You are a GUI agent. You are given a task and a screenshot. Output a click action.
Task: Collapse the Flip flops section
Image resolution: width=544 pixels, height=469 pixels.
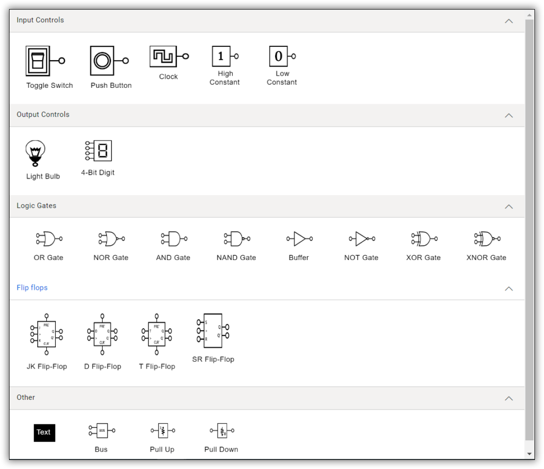coord(508,289)
